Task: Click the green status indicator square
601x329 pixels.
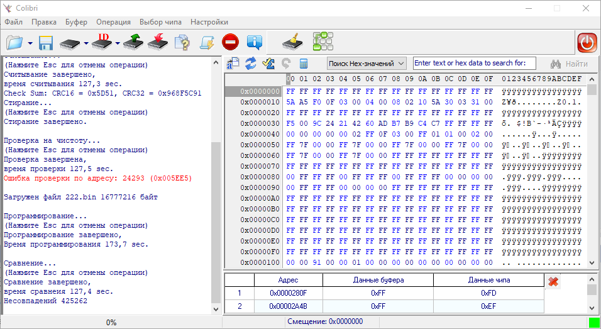Action: pos(593,322)
